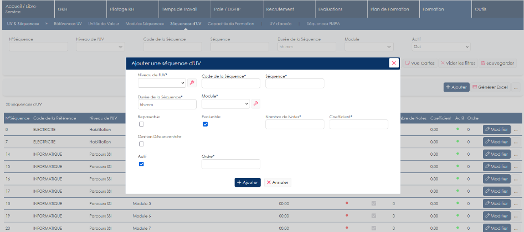
Task: Switch to UV d'accès tab
Action: (280, 24)
